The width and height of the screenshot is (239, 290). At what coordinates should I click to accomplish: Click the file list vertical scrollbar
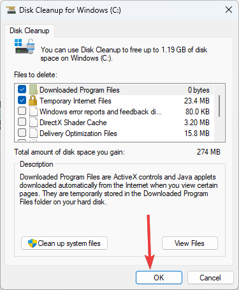coord(219,112)
